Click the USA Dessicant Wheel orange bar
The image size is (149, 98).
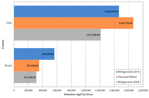coord(74,23)
